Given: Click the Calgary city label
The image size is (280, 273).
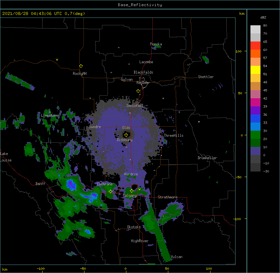Looking at the screenshot, I should (x=130, y=196).
